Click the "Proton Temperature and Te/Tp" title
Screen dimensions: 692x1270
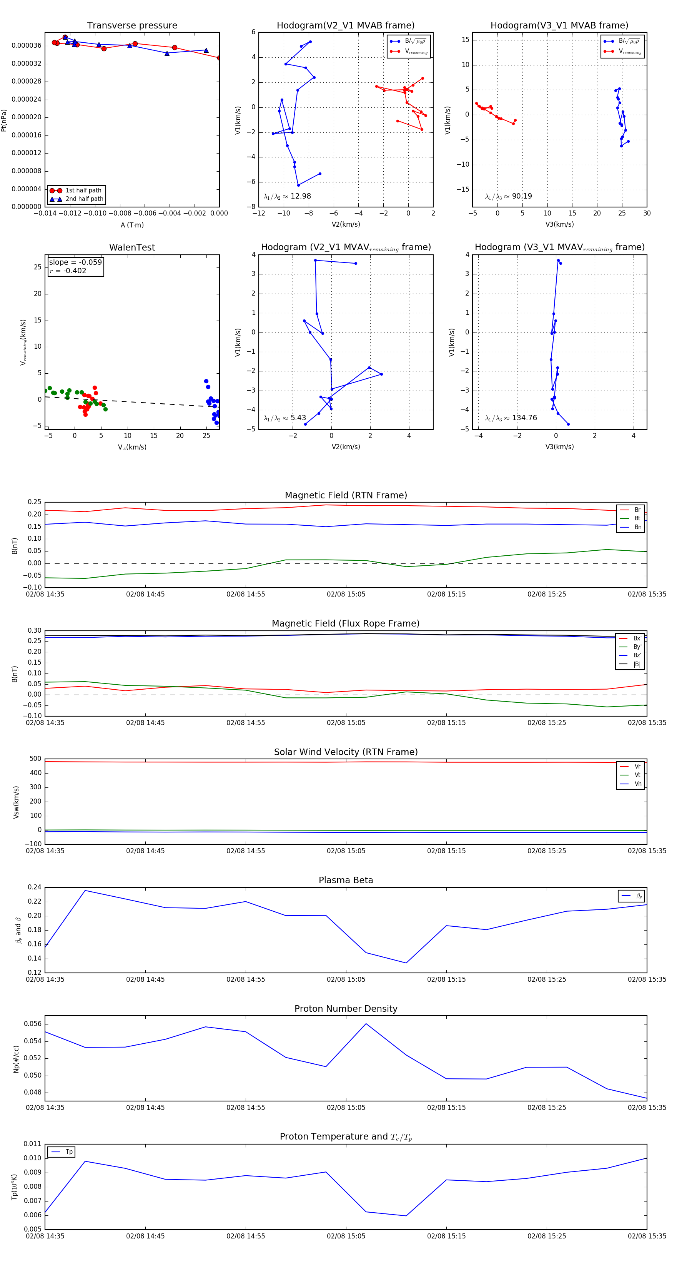click(x=346, y=1137)
